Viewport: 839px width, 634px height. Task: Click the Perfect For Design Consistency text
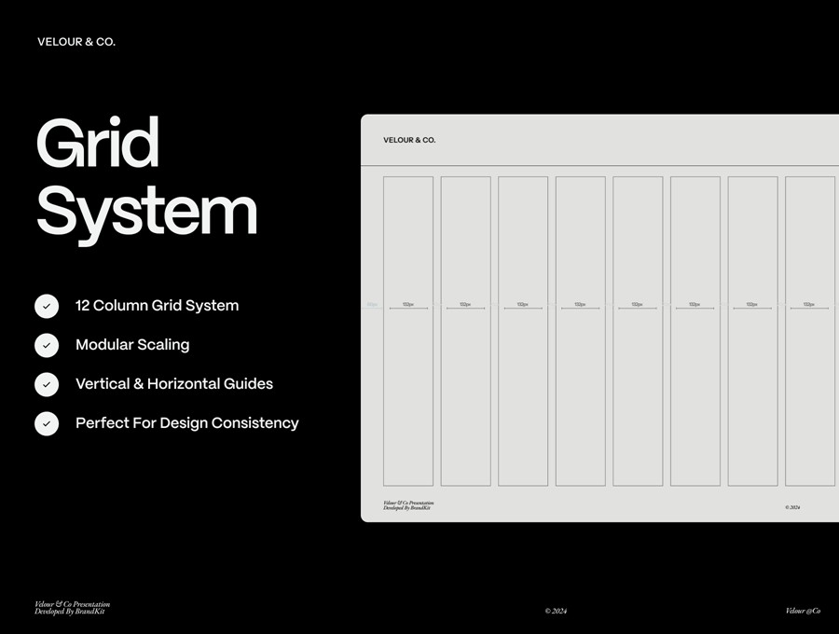[186, 423]
